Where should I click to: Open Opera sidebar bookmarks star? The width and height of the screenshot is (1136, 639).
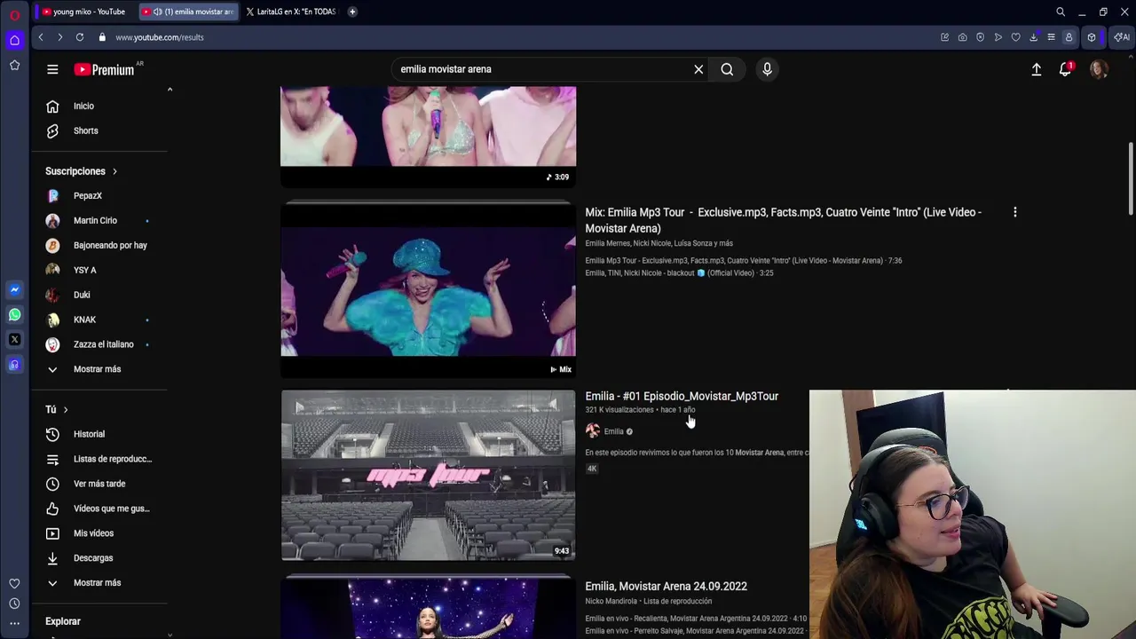coord(14,65)
